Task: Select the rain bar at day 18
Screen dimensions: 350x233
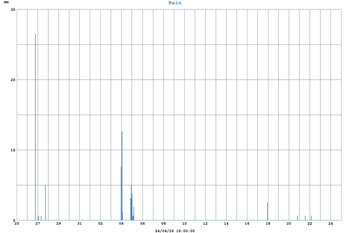Action: (x=268, y=211)
